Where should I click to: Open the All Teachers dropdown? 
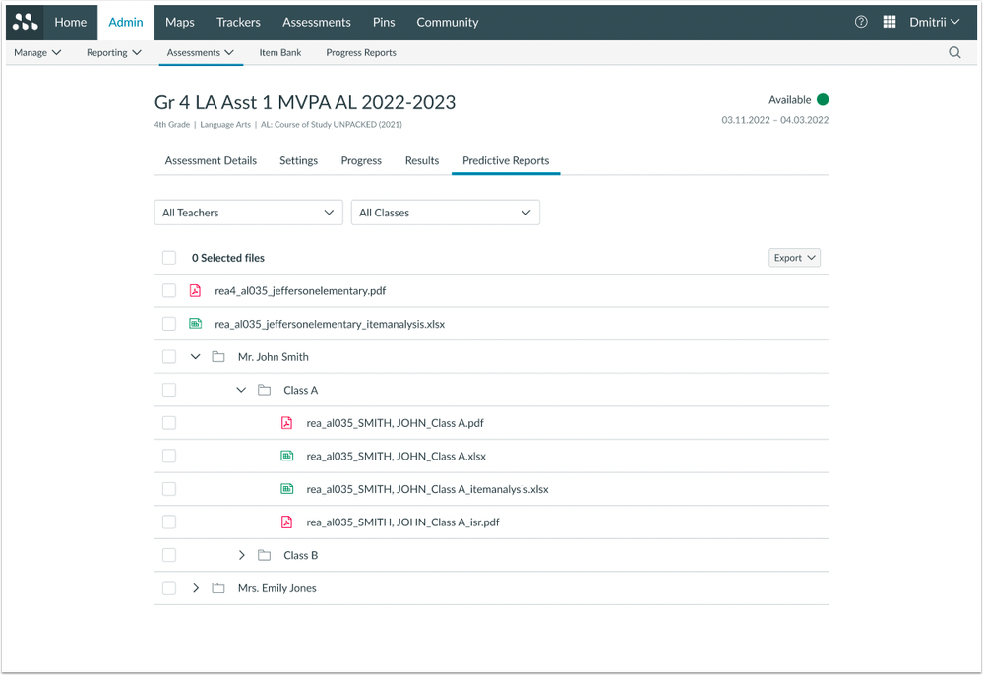tap(248, 213)
